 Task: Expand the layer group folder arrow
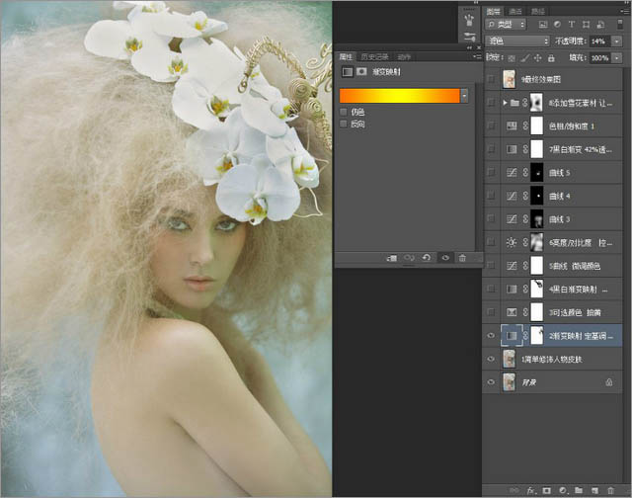click(x=506, y=102)
